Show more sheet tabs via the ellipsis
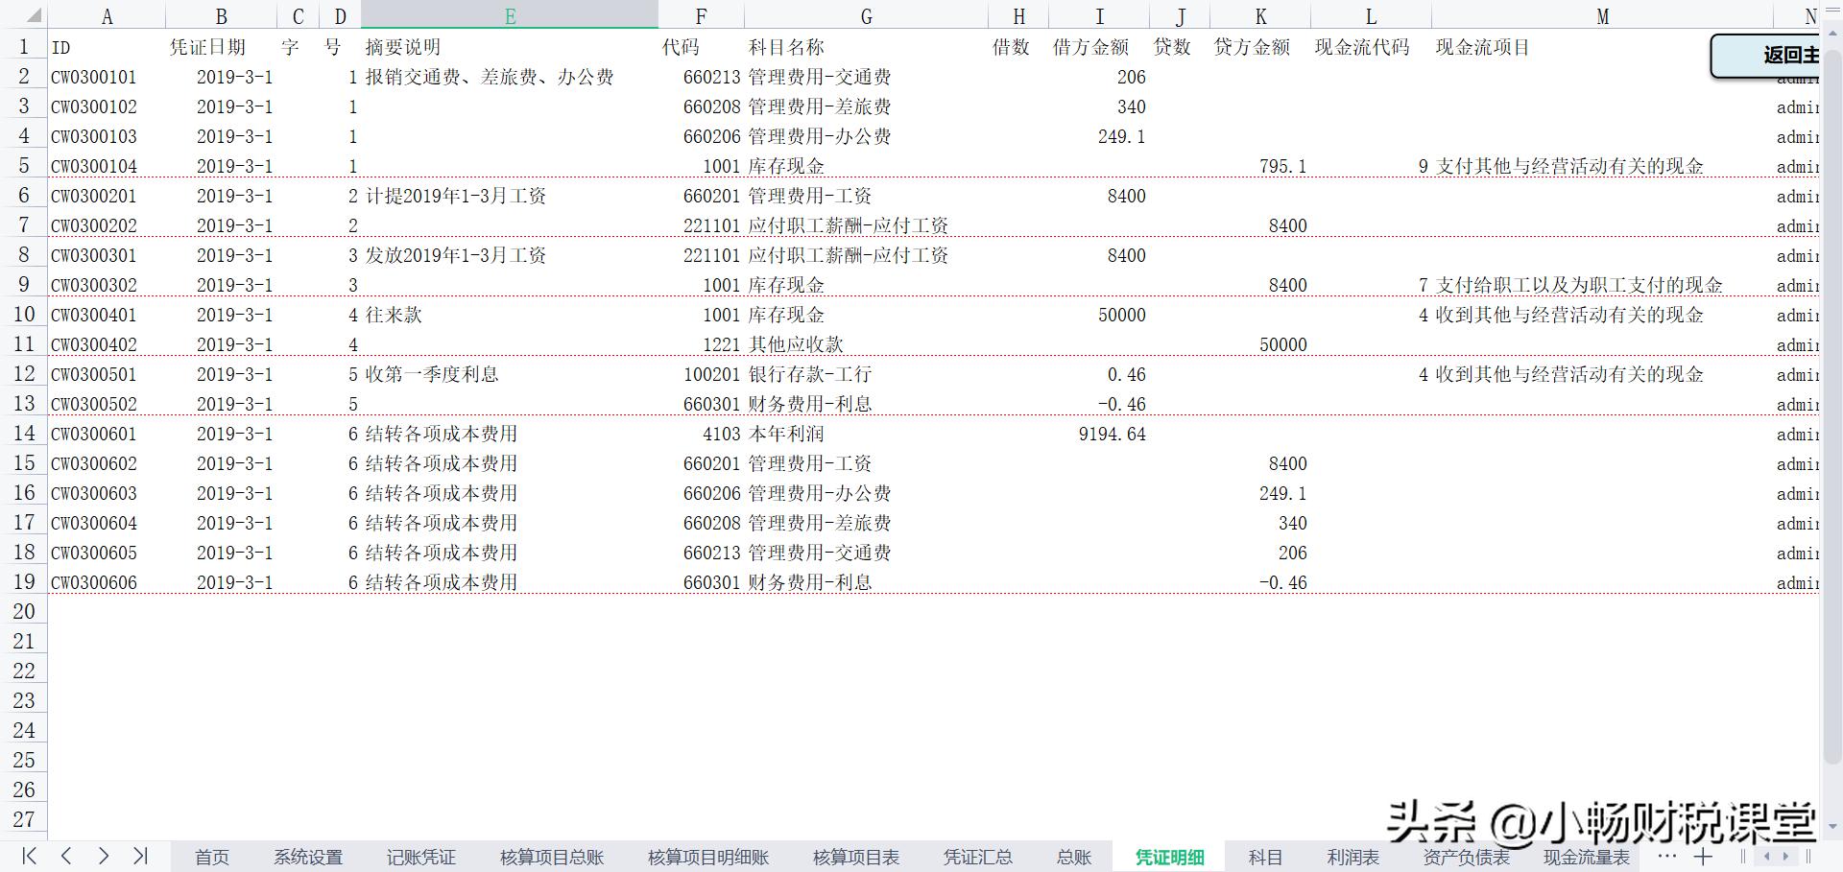The height and width of the screenshot is (872, 1843). pos(1667,856)
